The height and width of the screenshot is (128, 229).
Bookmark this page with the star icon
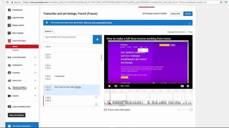tap(221, 2)
